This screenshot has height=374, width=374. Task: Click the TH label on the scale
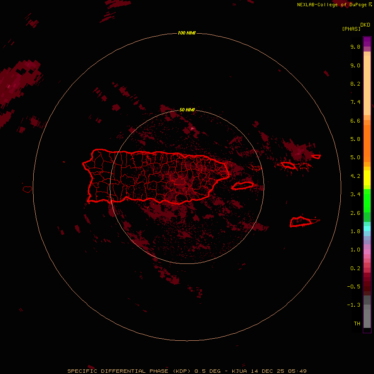coord(357,323)
